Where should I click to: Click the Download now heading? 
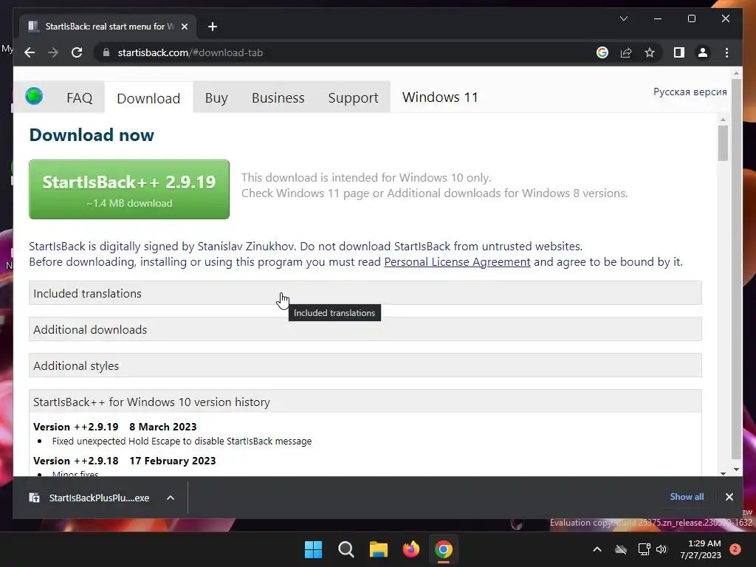[x=92, y=135]
